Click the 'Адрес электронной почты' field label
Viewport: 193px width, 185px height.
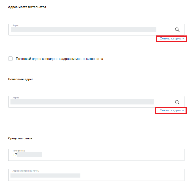tap(26, 171)
